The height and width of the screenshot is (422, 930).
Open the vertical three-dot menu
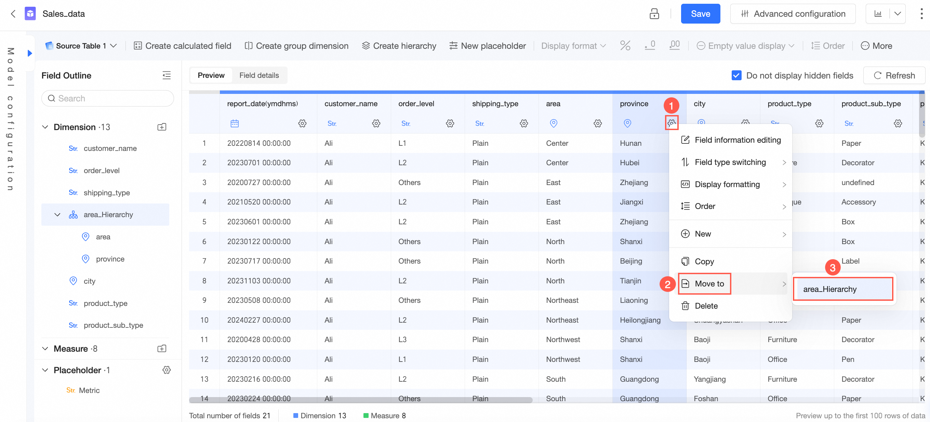[x=921, y=14]
